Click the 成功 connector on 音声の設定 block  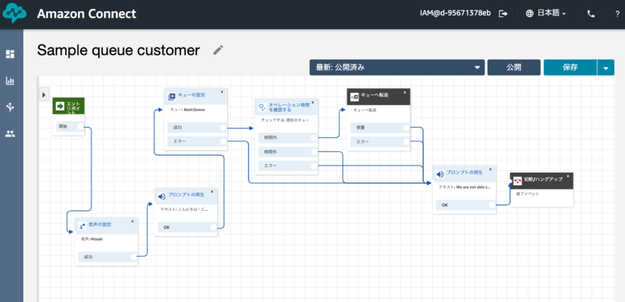134,257
